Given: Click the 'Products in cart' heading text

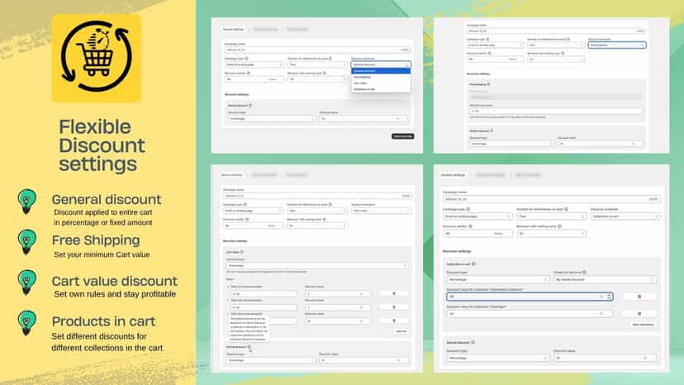Looking at the screenshot, I should (103, 321).
